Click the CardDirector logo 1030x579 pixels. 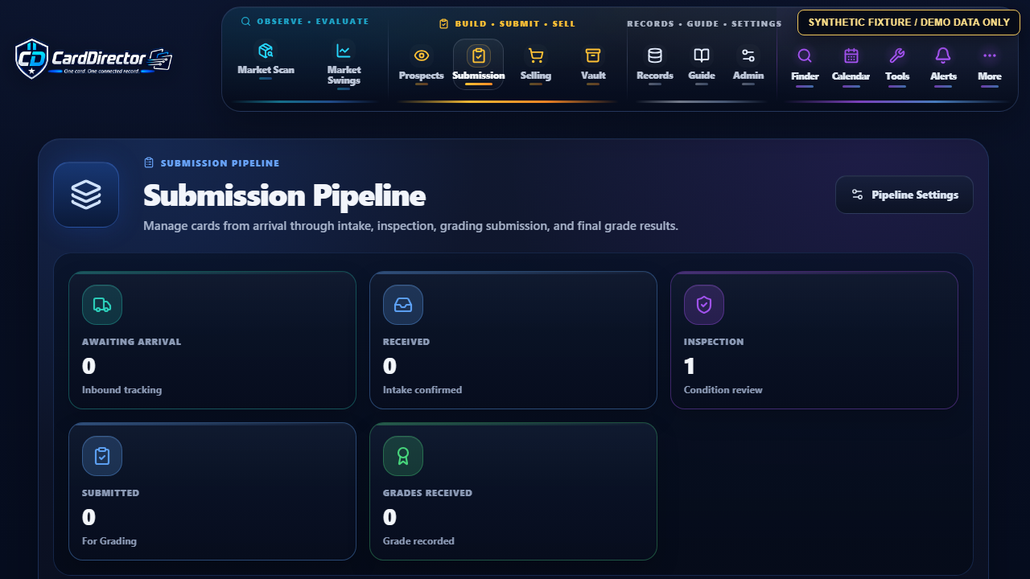(x=94, y=59)
